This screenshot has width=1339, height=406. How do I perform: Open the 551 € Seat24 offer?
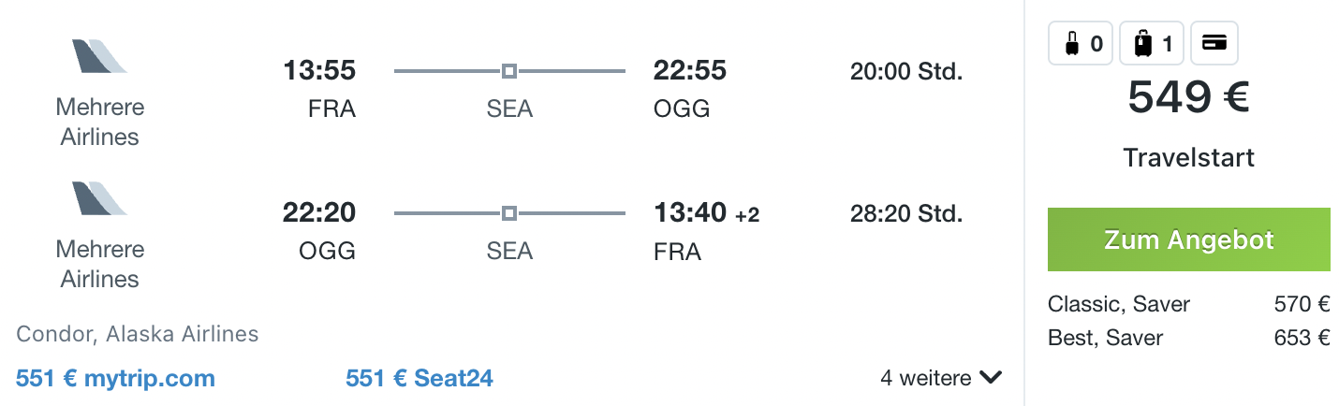coord(419,378)
